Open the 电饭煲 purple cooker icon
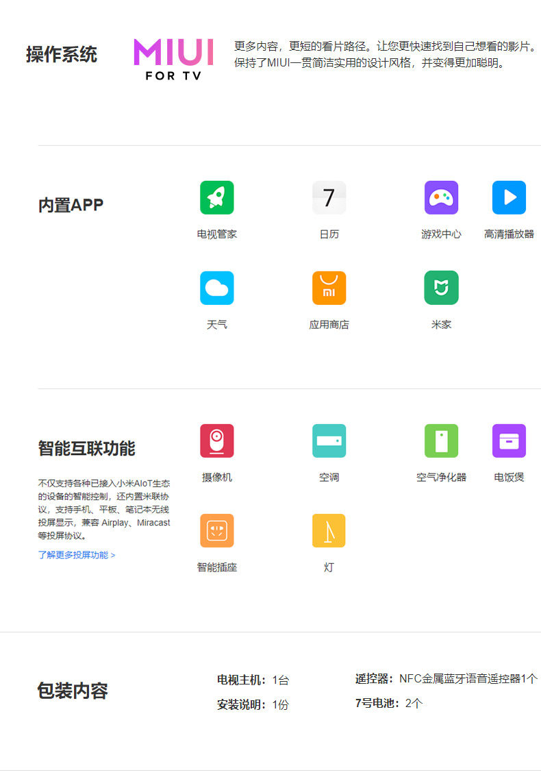 pyautogui.click(x=509, y=441)
